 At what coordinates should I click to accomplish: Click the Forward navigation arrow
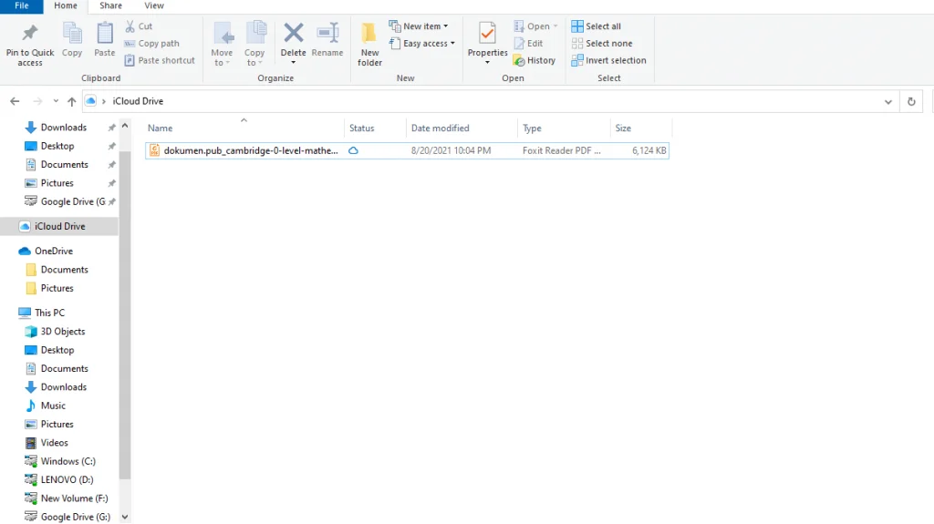pyautogui.click(x=37, y=101)
